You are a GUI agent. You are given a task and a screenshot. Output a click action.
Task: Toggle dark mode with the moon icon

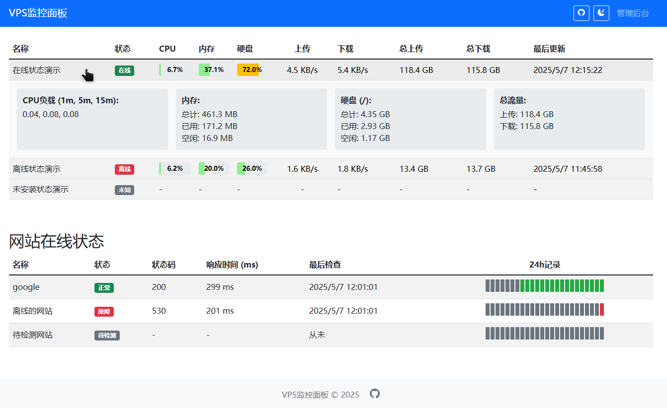601,13
